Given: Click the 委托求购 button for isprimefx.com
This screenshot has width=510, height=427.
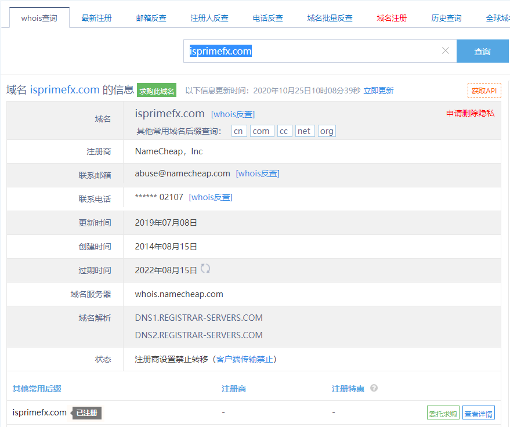Looking at the screenshot, I should (x=443, y=414).
